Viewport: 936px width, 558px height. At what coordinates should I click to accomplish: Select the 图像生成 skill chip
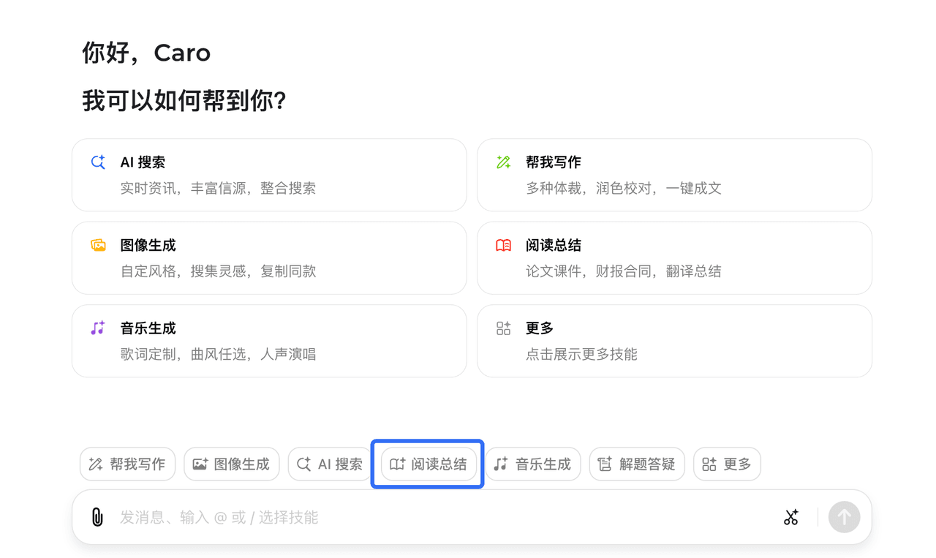(231, 464)
